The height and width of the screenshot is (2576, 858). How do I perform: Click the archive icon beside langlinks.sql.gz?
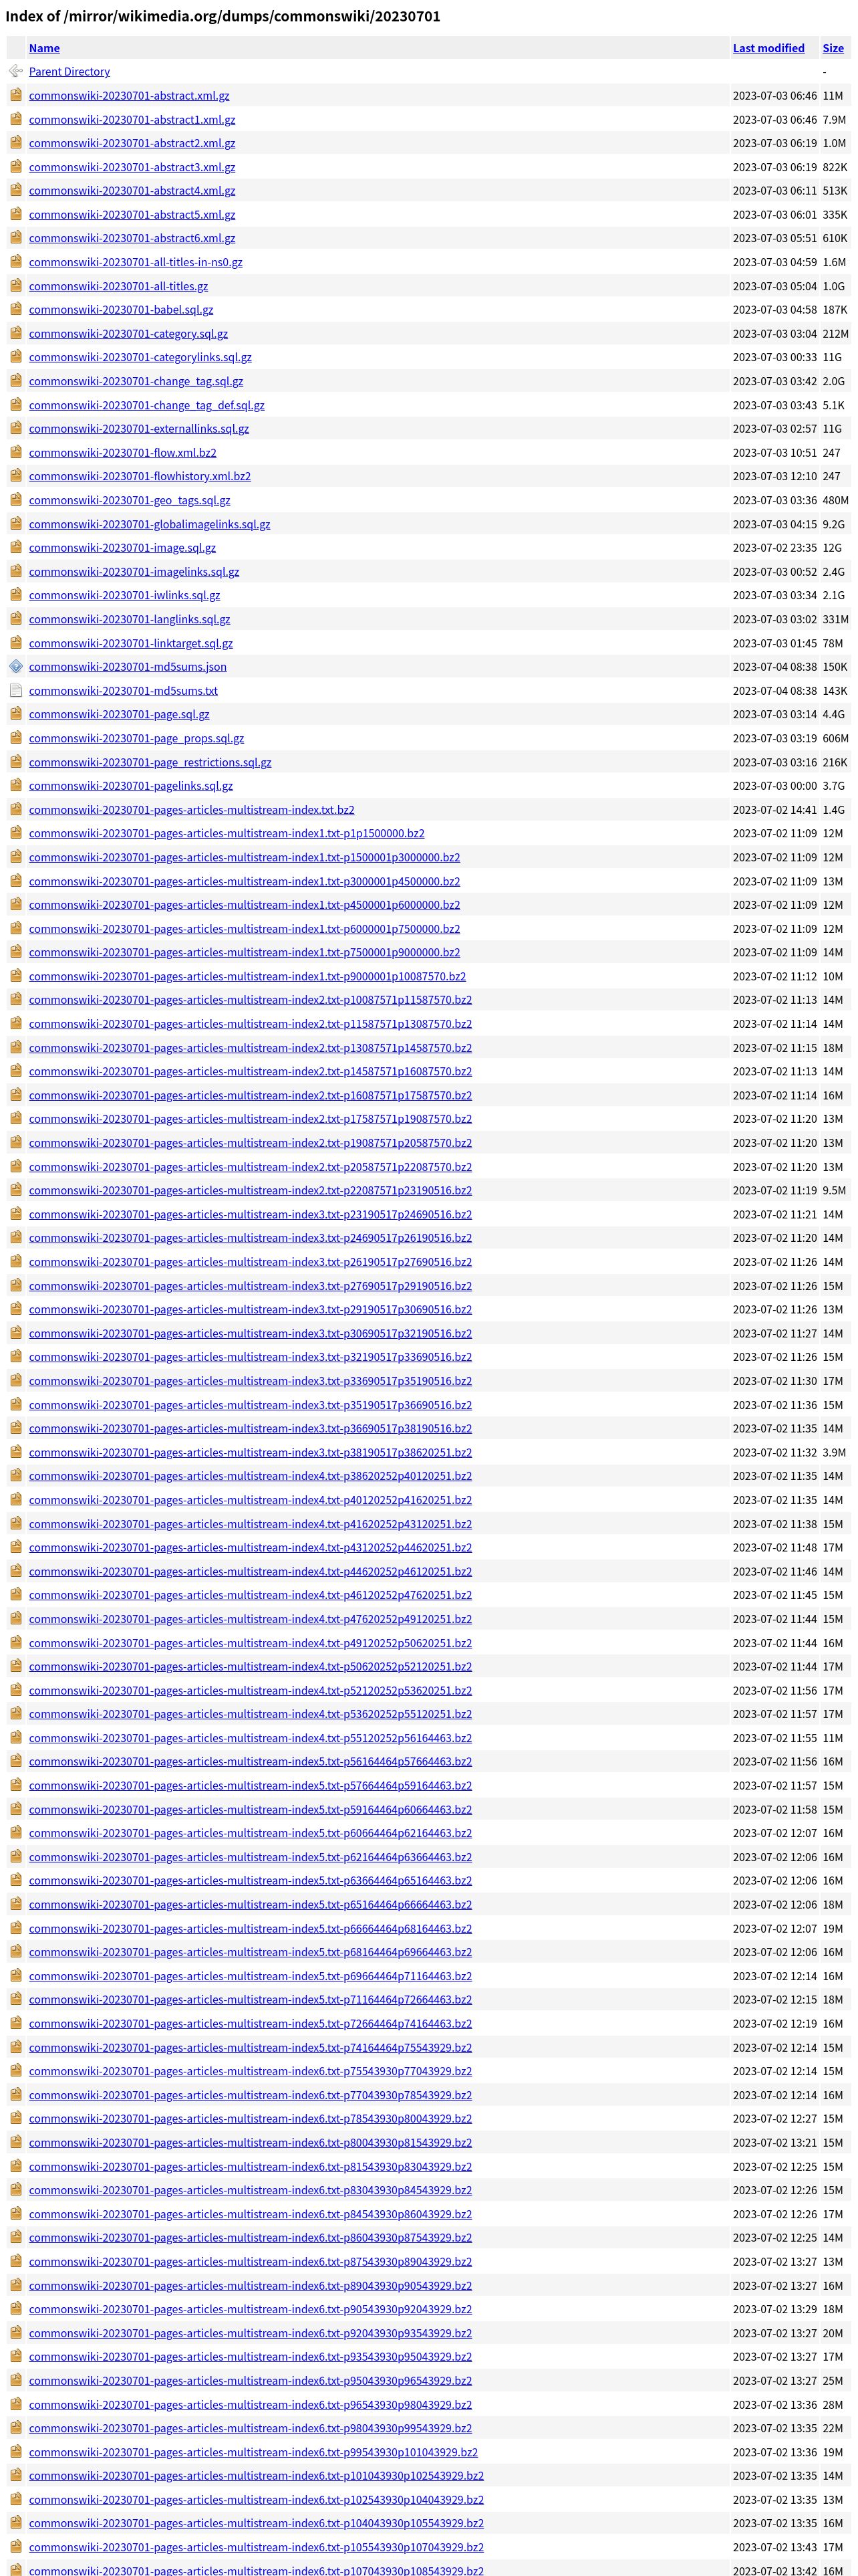[x=16, y=619]
